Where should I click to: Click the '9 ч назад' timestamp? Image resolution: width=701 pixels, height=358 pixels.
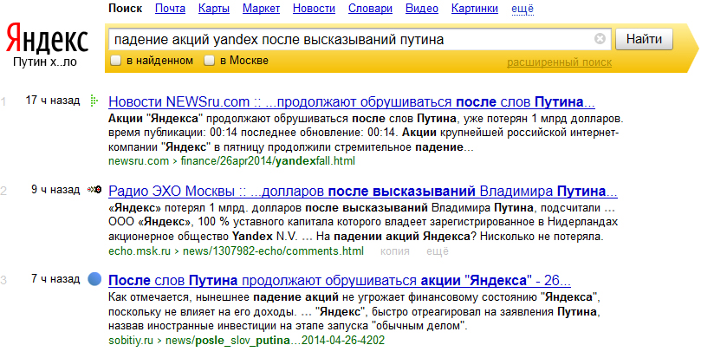point(55,190)
